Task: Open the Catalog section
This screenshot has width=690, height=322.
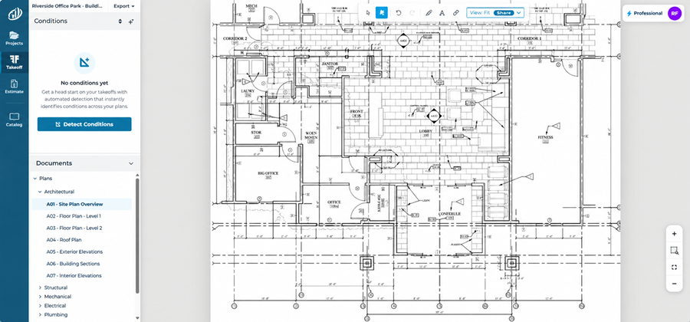Action: (14, 120)
